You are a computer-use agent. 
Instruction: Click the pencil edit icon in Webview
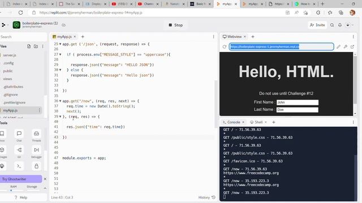[338, 47]
